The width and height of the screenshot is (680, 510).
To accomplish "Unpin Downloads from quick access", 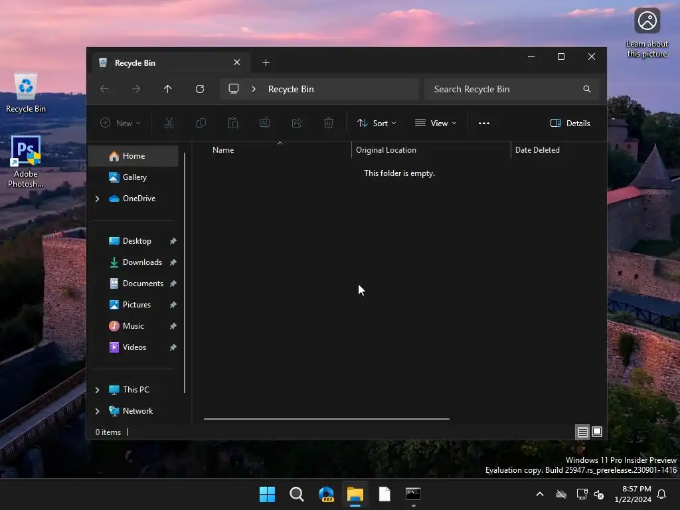I will [x=173, y=262].
